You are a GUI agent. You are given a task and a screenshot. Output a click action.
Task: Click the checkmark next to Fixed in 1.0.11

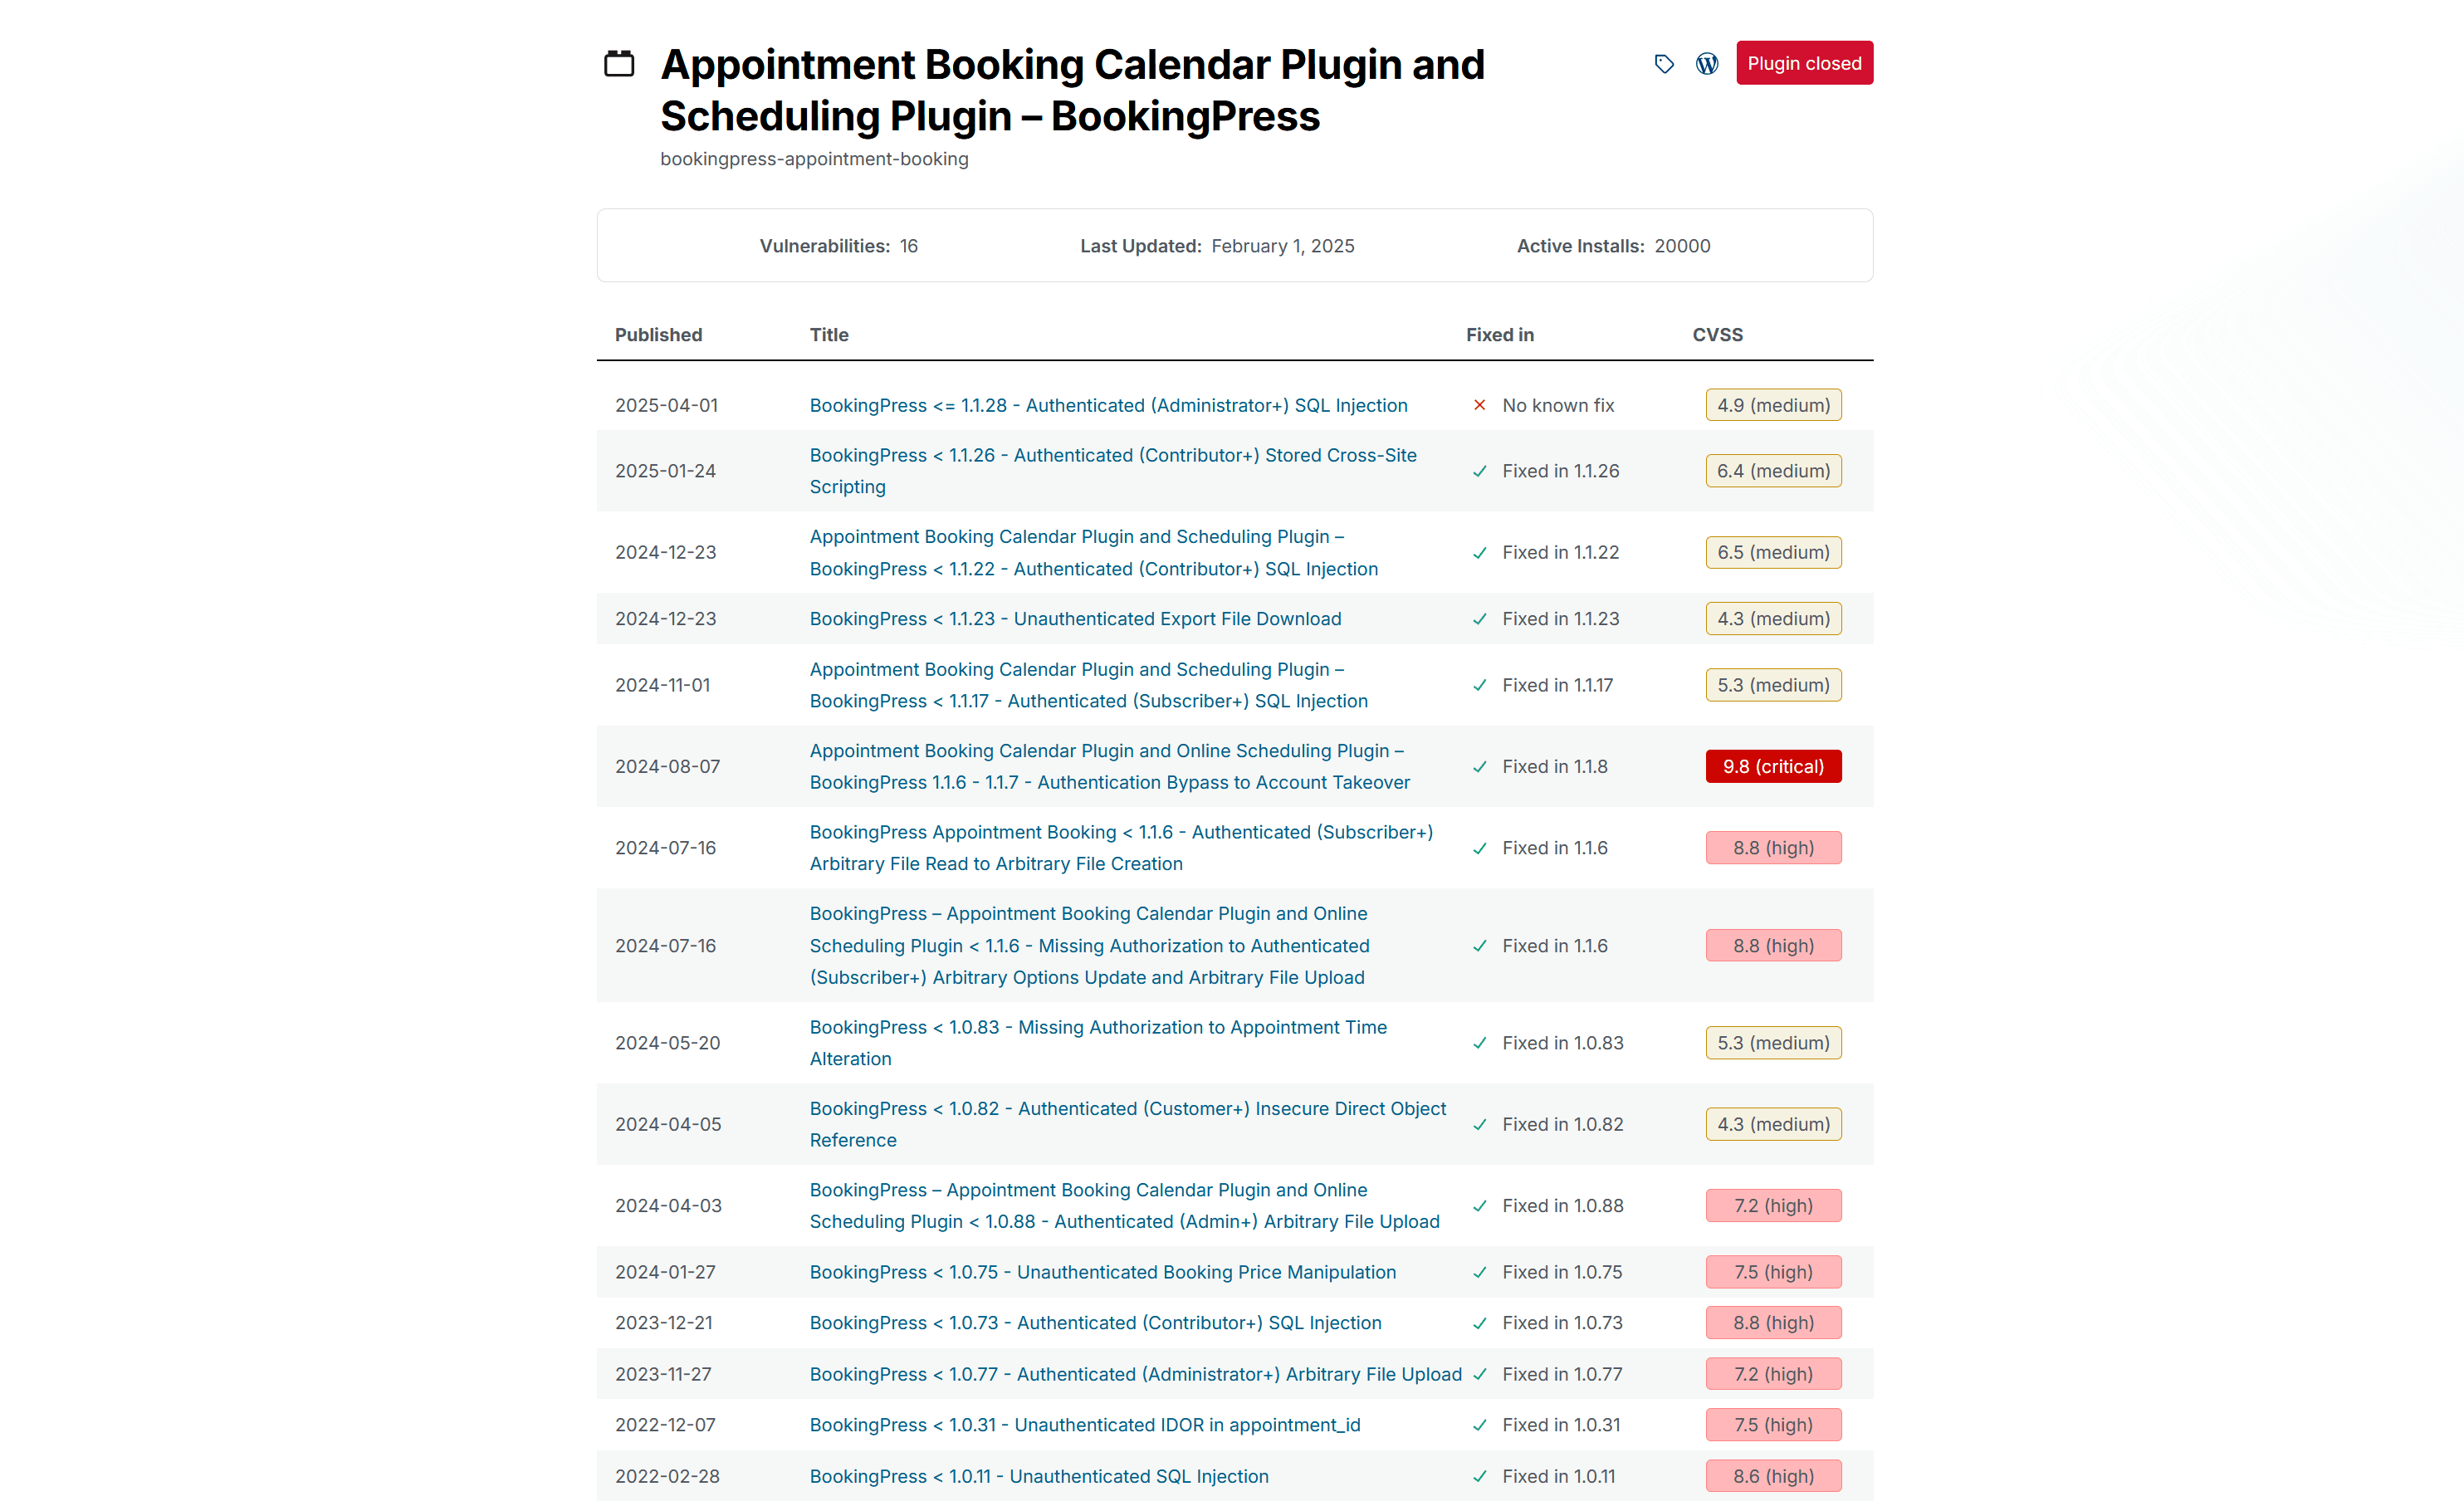(1479, 1477)
